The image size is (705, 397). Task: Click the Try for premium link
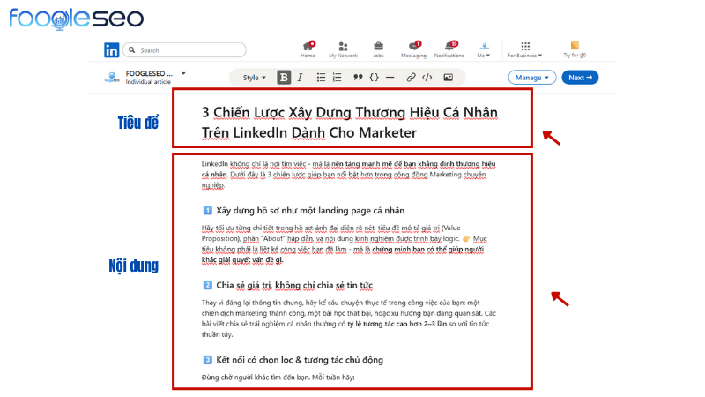click(575, 49)
